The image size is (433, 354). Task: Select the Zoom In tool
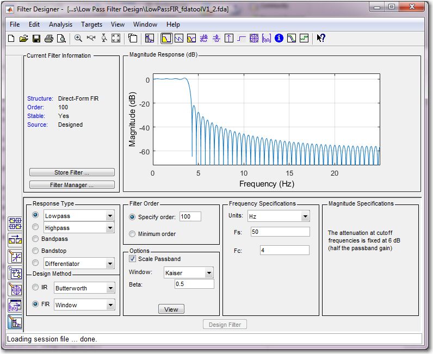point(78,39)
